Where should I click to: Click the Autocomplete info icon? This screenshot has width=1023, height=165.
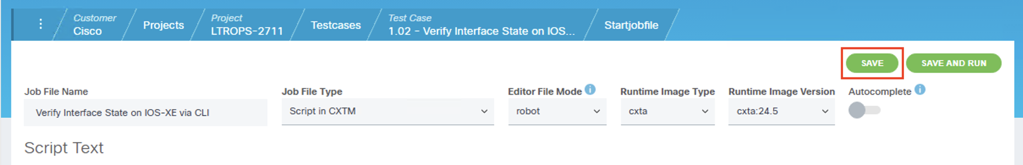920,89
